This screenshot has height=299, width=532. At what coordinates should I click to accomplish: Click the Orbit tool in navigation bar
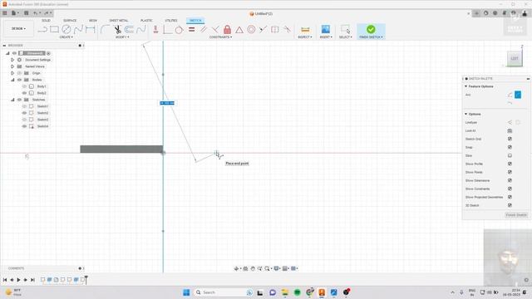click(236, 268)
